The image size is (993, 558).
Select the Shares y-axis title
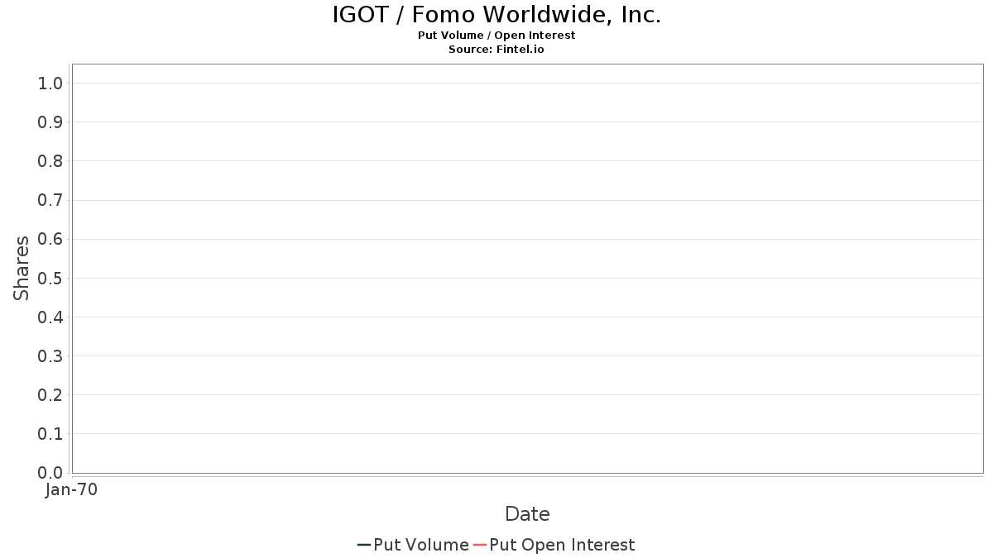coord(22,268)
